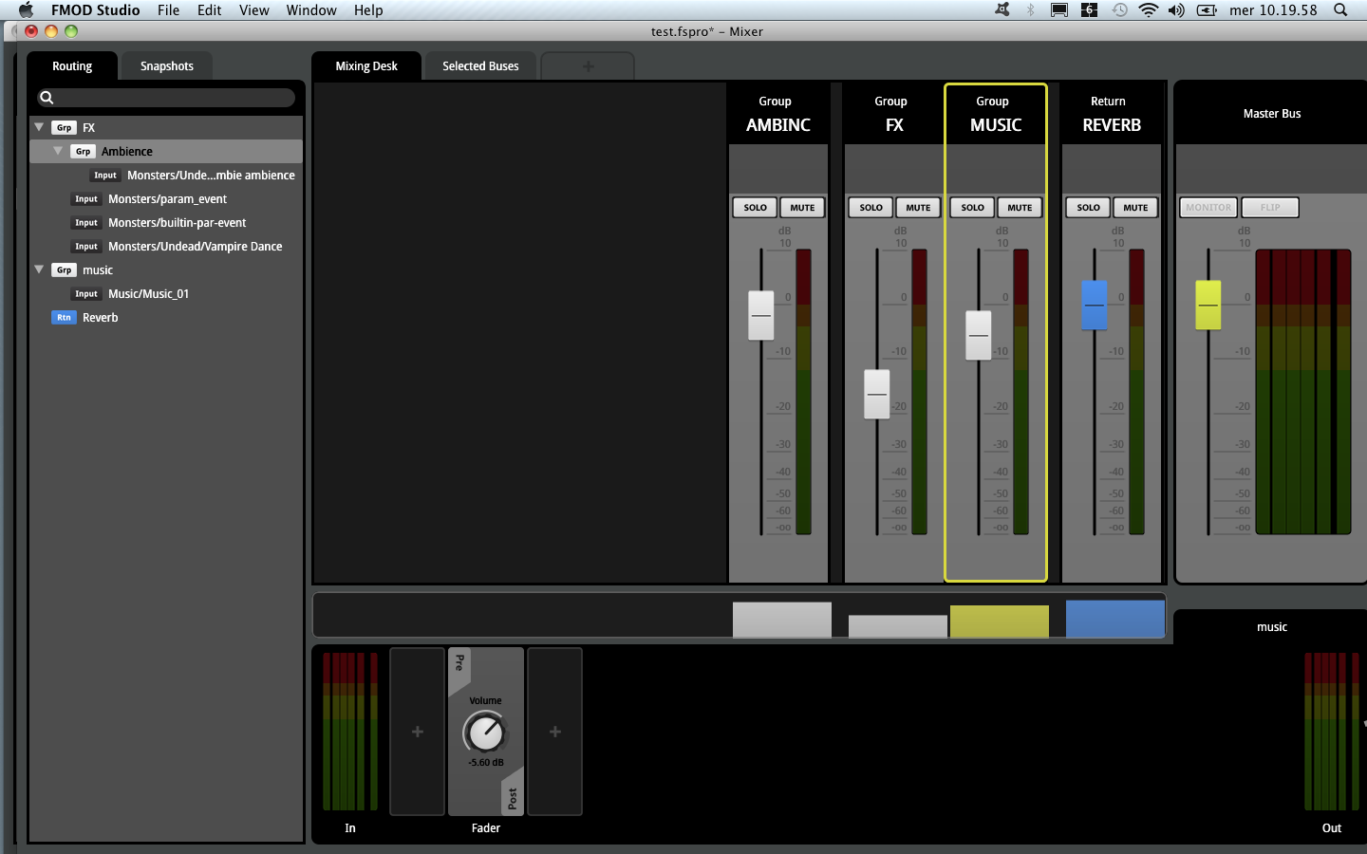Click the search magnifier icon in Routing panel
Screen dimensions: 1367x854
tap(47, 98)
